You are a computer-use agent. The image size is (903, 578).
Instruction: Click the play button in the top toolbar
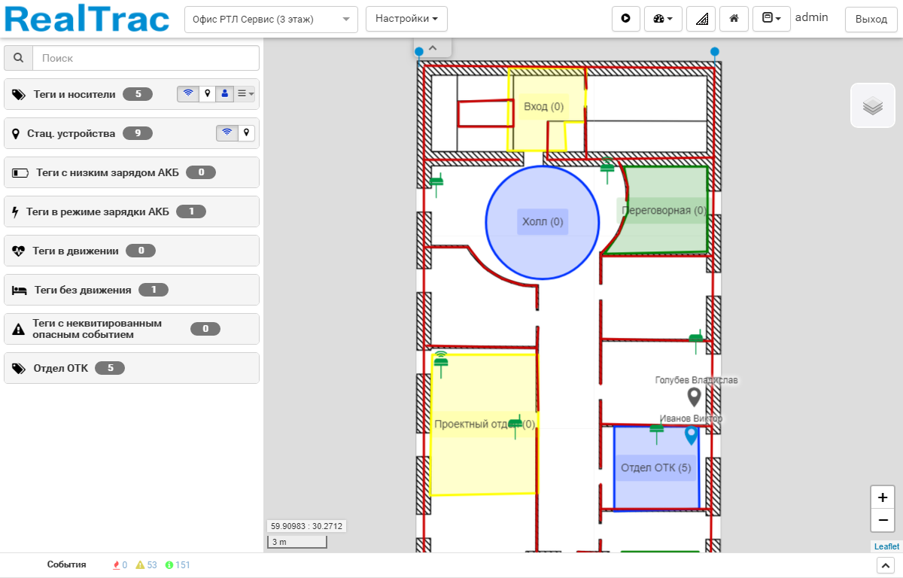(625, 19)
